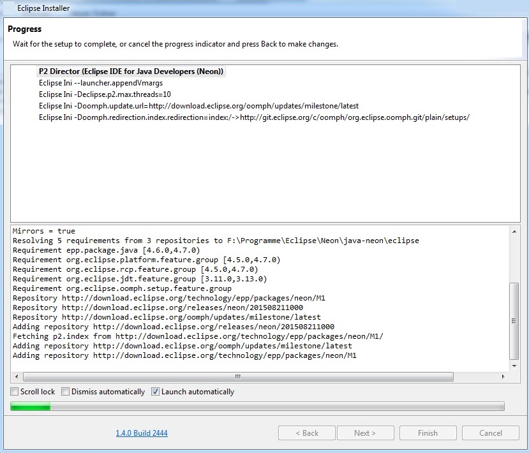Click the log's scroll down arrow
The image size is (529, 453).
click(x=514, y=366)
